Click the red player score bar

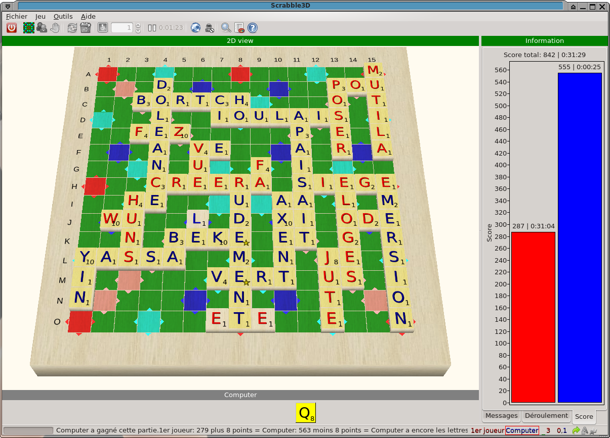533,317
